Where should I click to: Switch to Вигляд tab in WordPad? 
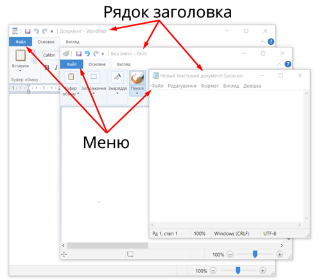pyautogui.click(x=73, y=42)
